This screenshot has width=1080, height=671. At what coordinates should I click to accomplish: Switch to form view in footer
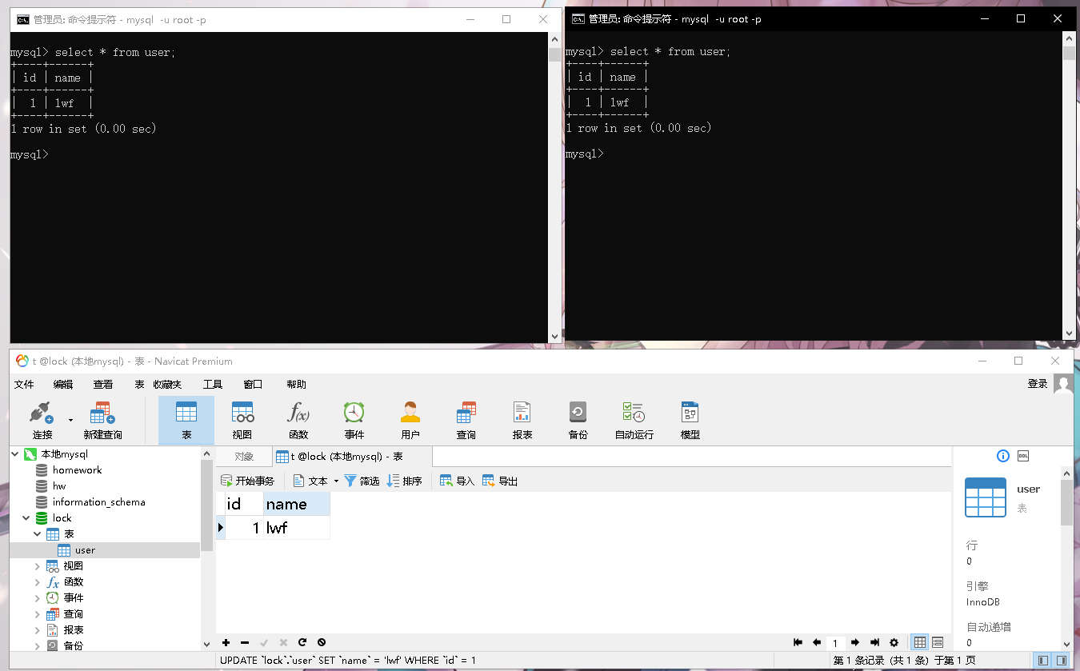pyautogui.click(x=938, y=642)
